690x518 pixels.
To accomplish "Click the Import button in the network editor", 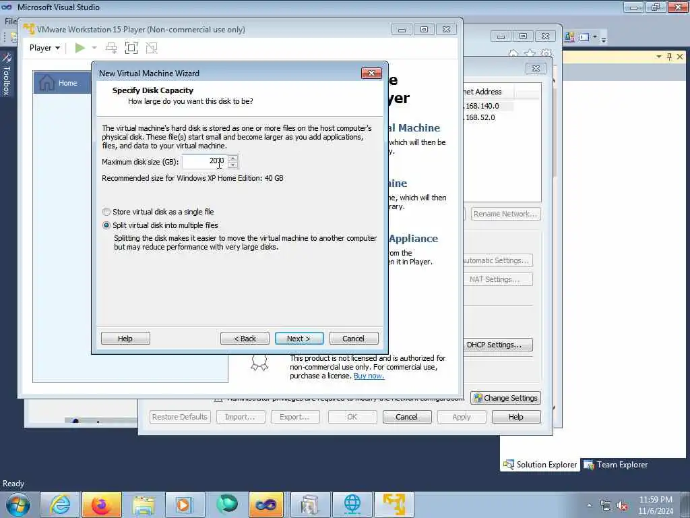I will [x=241, y=417].
